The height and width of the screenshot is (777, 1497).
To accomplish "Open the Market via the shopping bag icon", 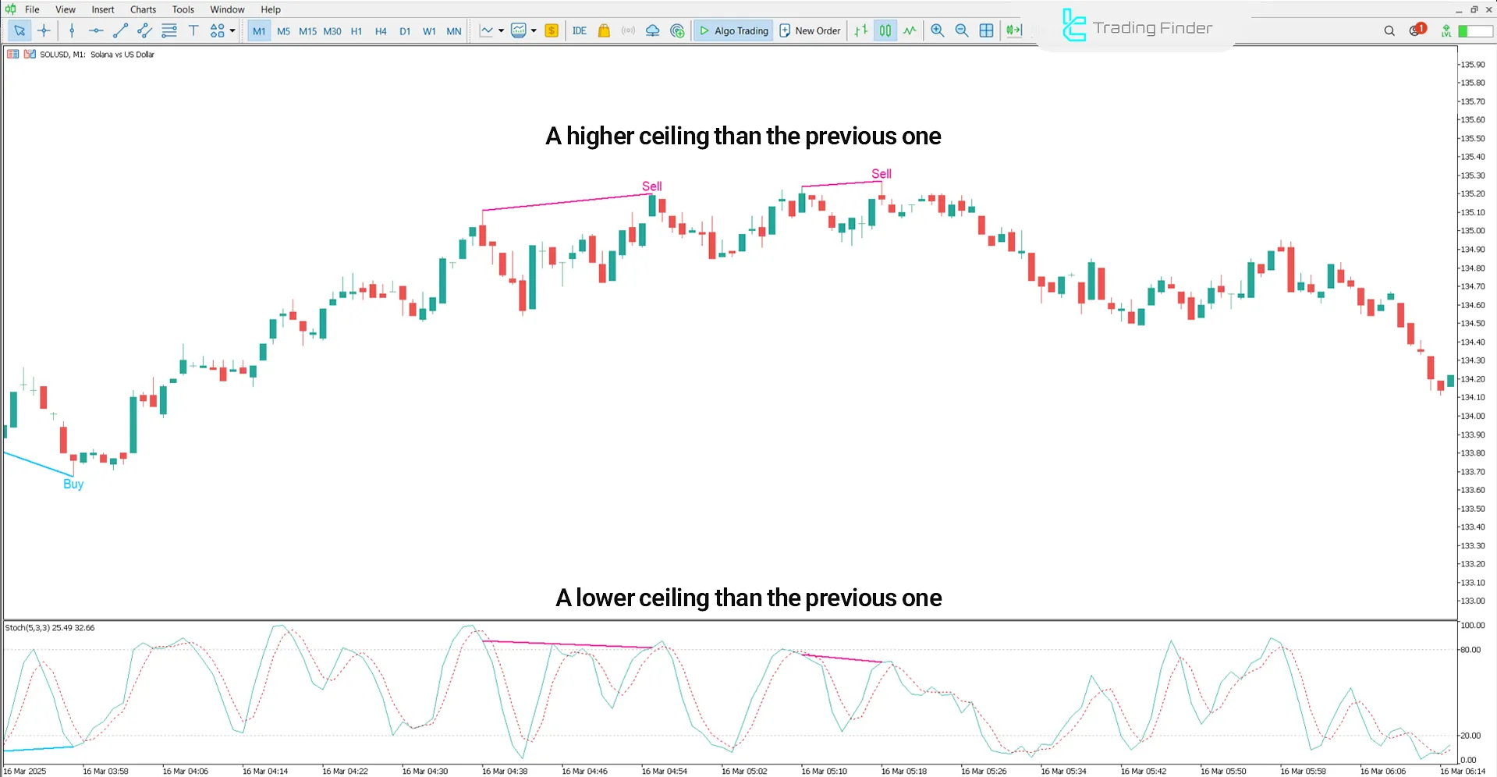I will [x=604, y=30].
